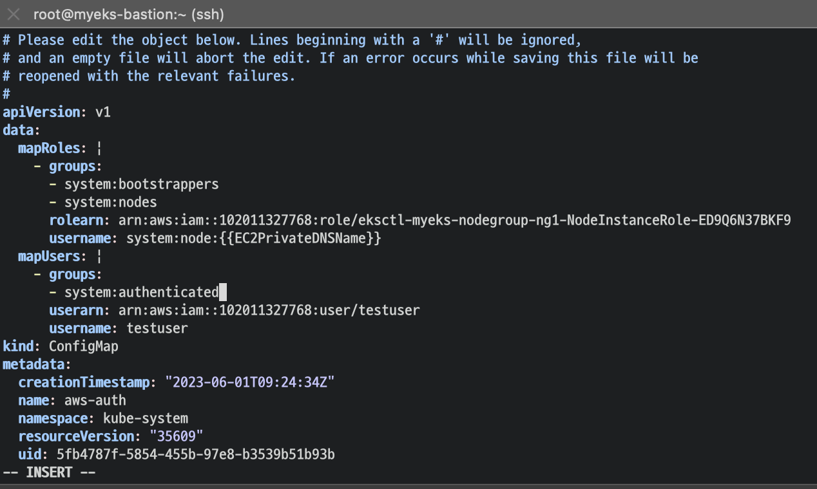817x489 pixels.
Task: Click the rolearn key
Action: (x=76, y=220)
